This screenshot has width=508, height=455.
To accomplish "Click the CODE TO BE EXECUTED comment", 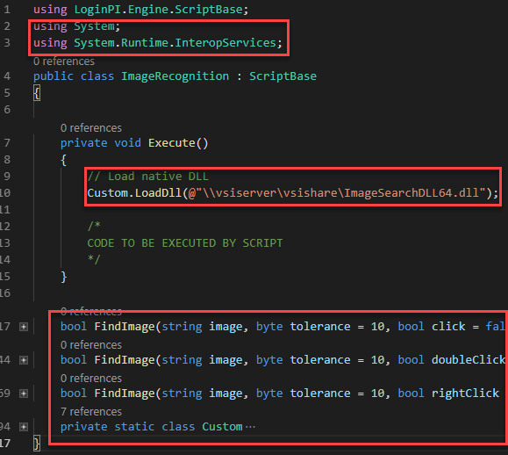I will pyautogui.click(x=184, y=243).
